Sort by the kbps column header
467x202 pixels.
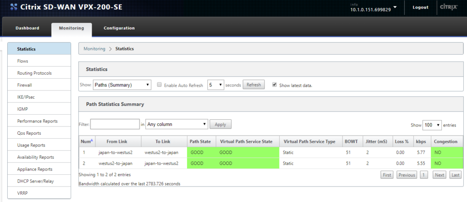(421, 141)
